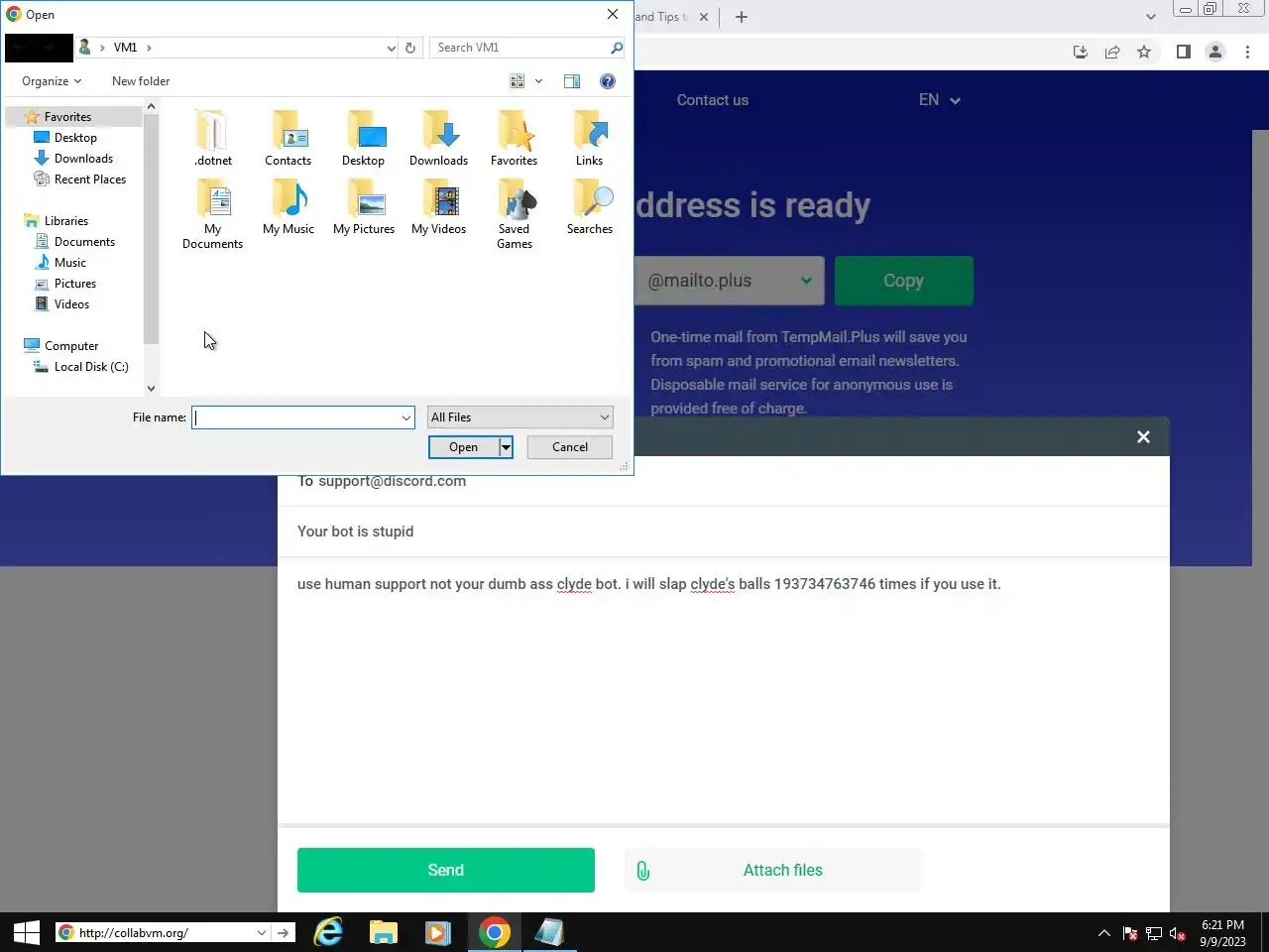Expand the Open button split arrow

506,447
